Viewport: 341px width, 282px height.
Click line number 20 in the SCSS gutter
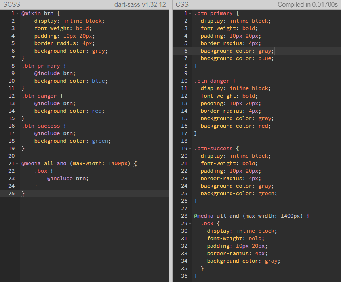pos(11,156)
